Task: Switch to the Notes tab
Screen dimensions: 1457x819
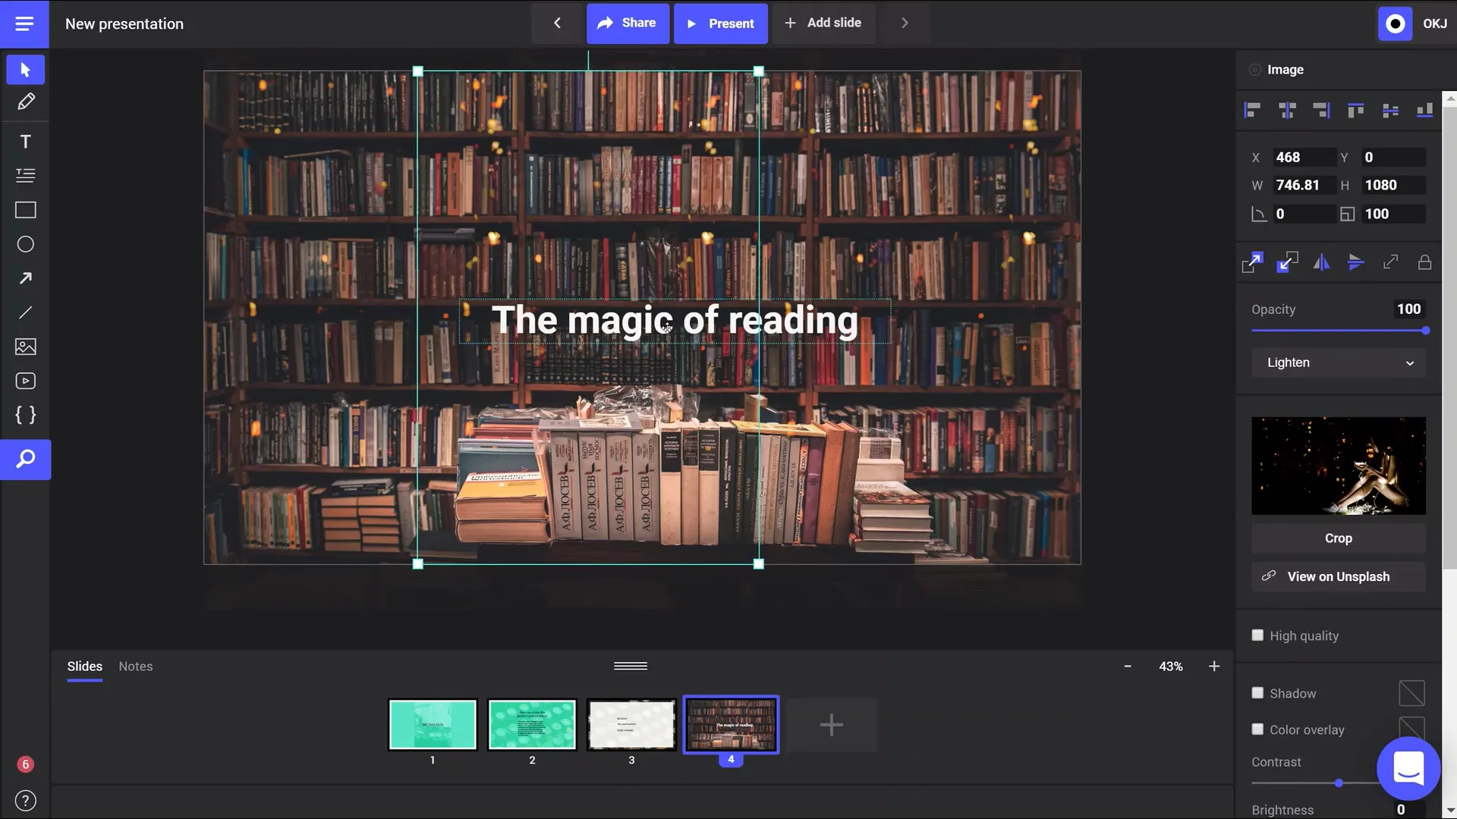Action: (x=135, y=666)
